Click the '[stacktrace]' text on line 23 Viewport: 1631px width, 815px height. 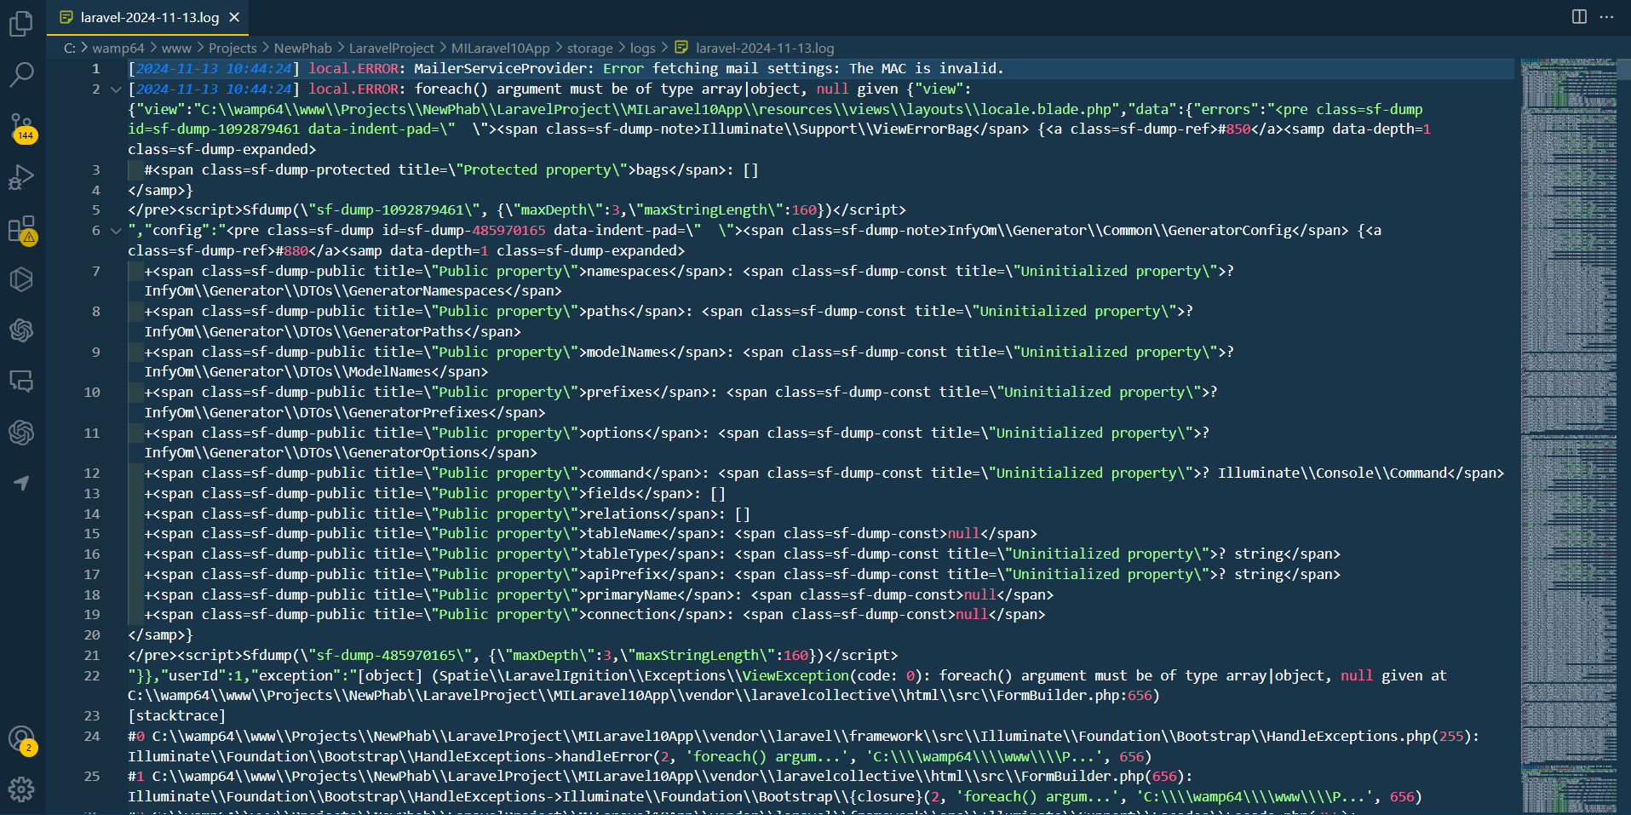pyautogui.click(x=176, y=716)
